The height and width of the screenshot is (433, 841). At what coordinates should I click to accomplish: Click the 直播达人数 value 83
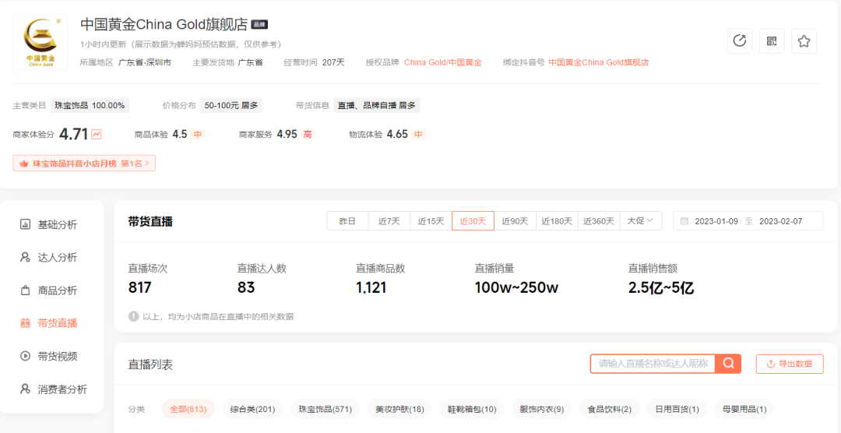[246, 287]
